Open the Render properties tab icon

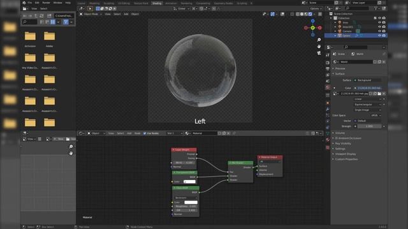[x=328, y=62]
